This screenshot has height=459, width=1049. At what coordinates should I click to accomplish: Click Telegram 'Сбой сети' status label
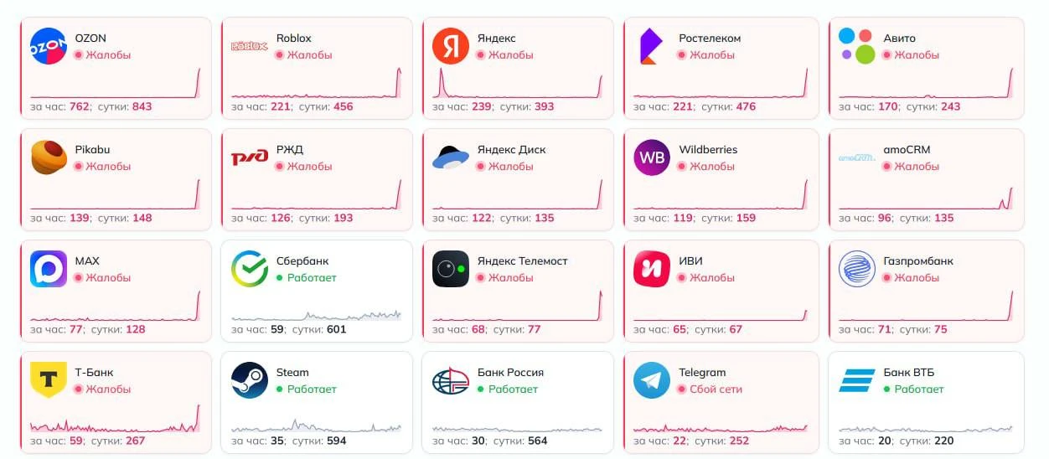pyautogui.click(x=711, y=389)
